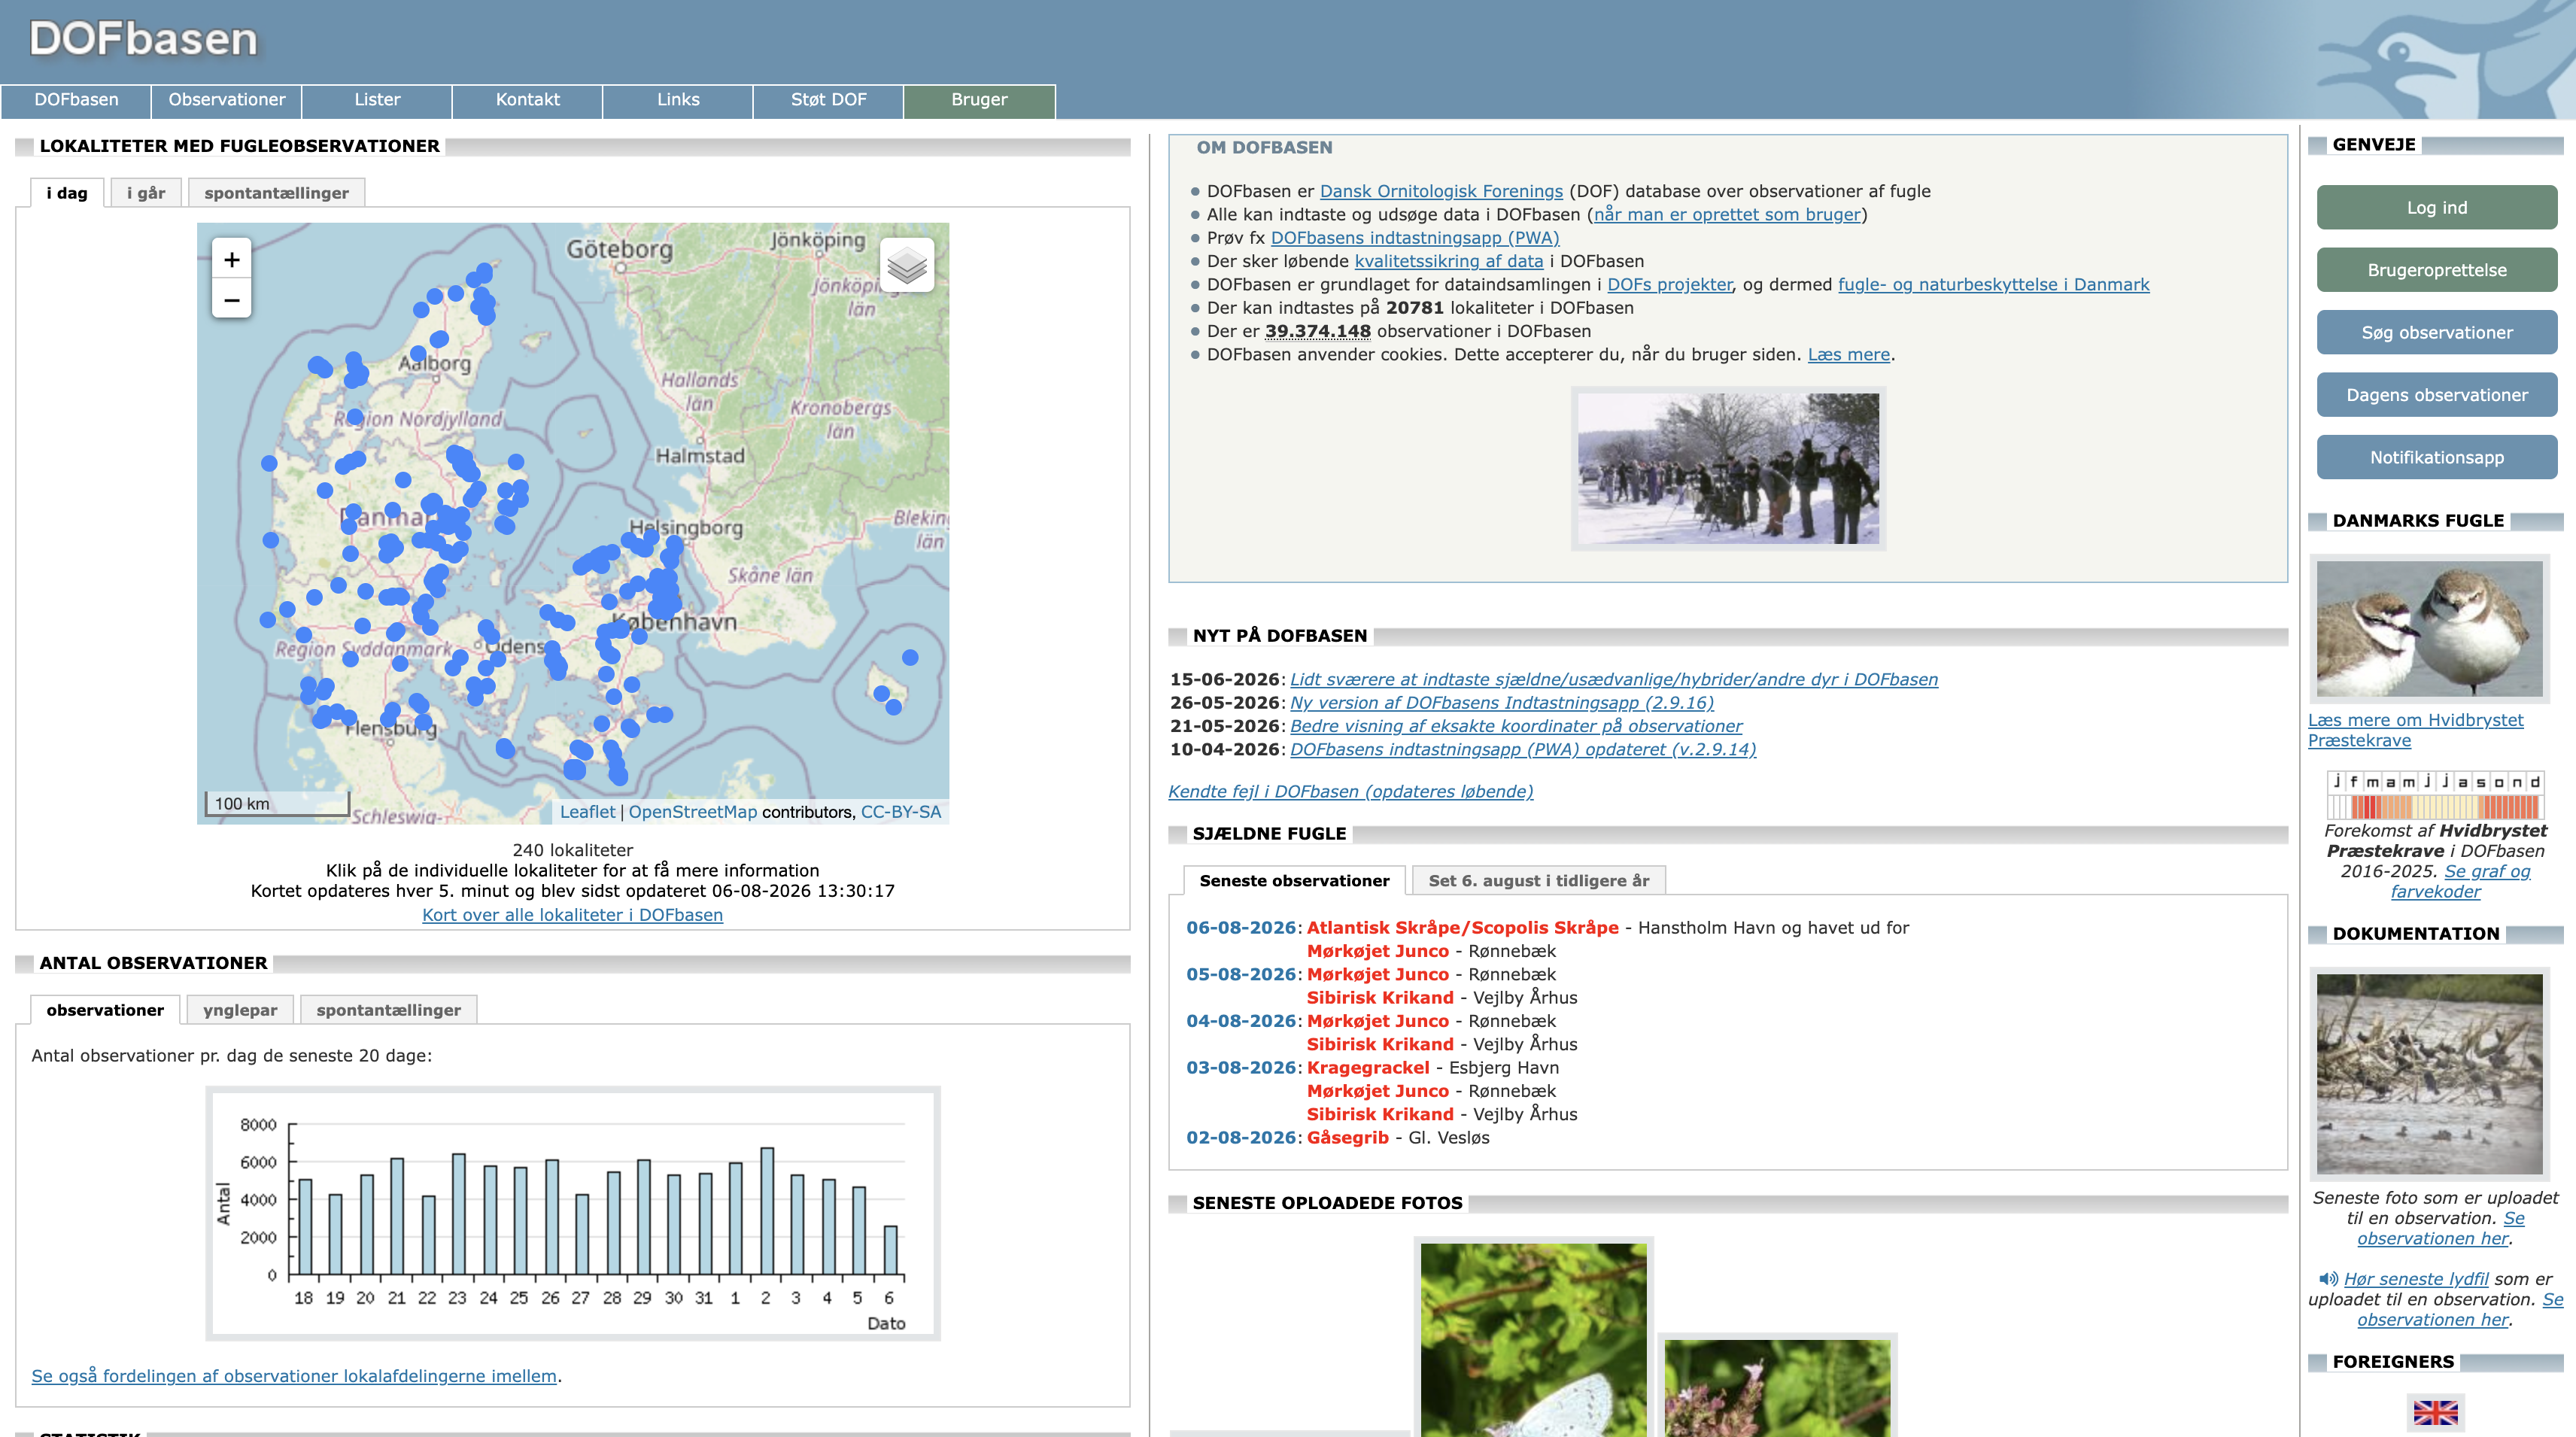The height and width of the screenshot is (1437, 2576).
Task: Open the Dokumentation flock photo thumbnail
Action: (2429, 1073)
